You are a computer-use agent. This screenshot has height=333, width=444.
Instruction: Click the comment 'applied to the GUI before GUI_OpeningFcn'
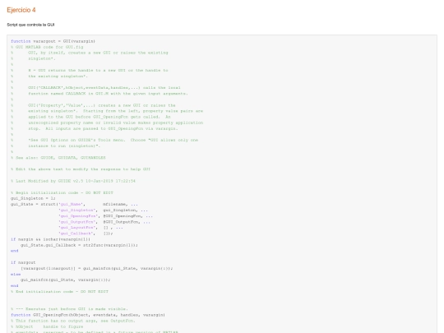(x=99, y=117)
